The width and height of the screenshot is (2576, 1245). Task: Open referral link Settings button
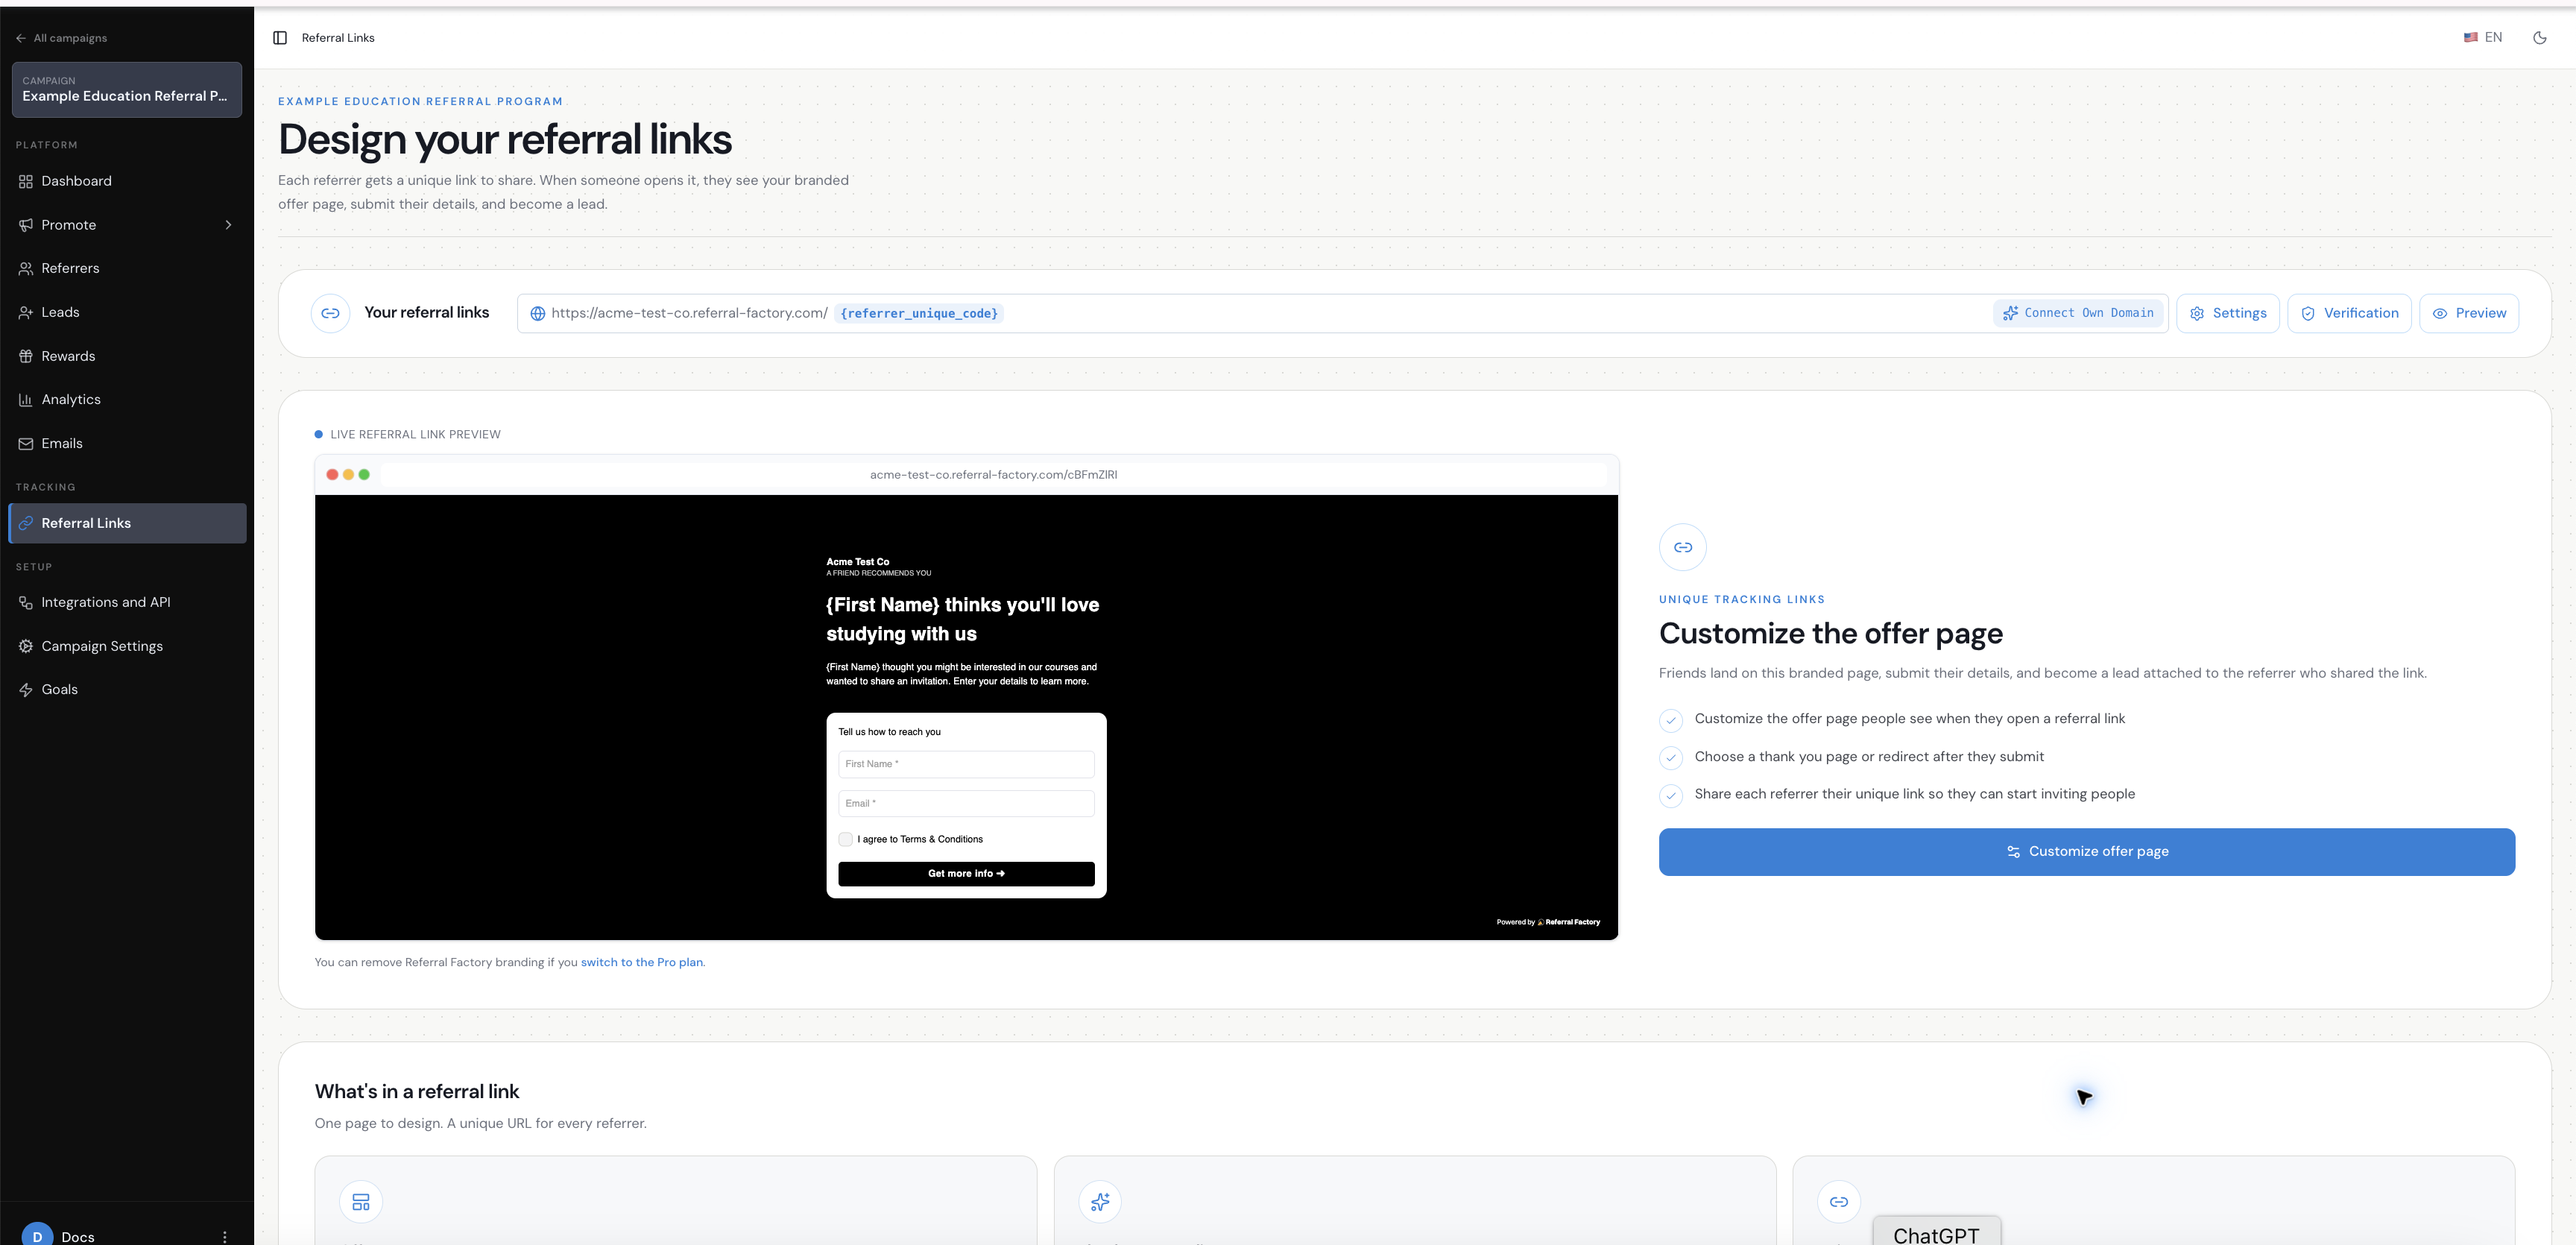click(2228, 314)
